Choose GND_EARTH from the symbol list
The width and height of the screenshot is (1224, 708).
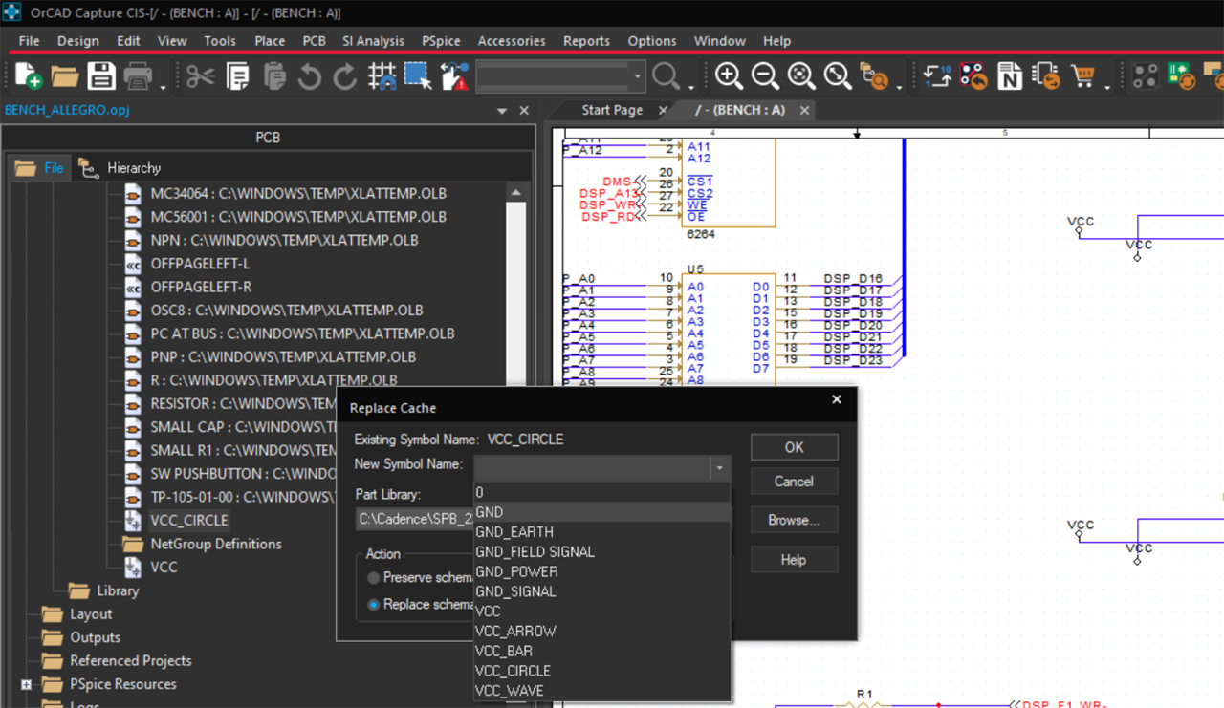[x=602, y=532]
